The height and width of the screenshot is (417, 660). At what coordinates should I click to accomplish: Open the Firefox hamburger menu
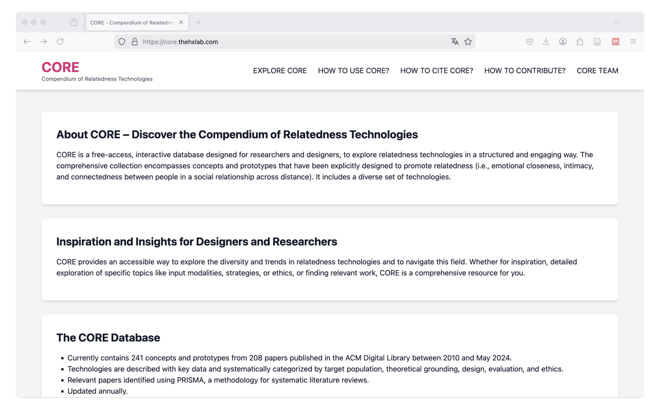(x=633, y=42)
